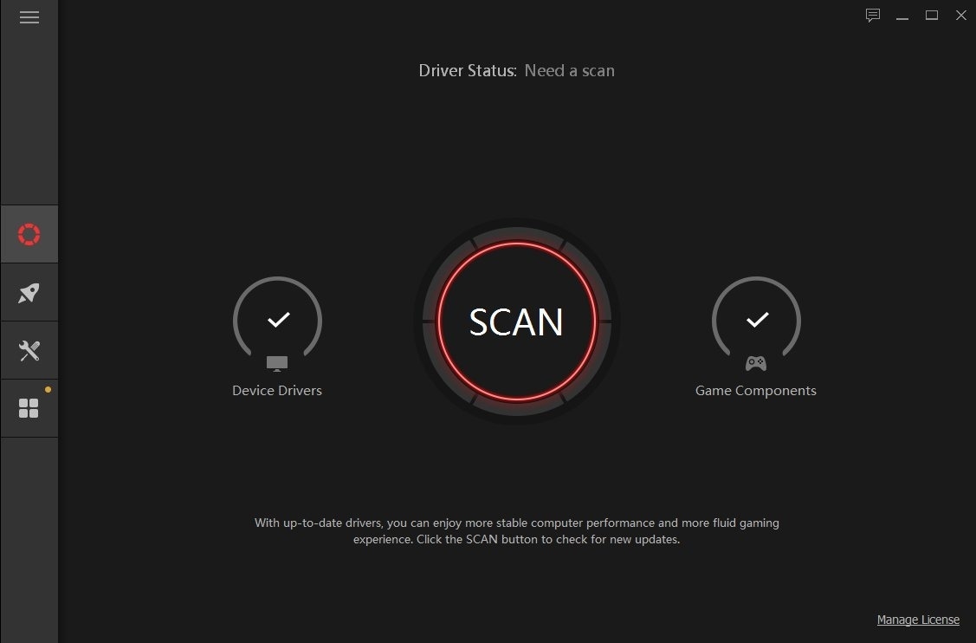Click the Game Components gauge checkmark
The height and width of the screenshot is (643, 976).
757,320
